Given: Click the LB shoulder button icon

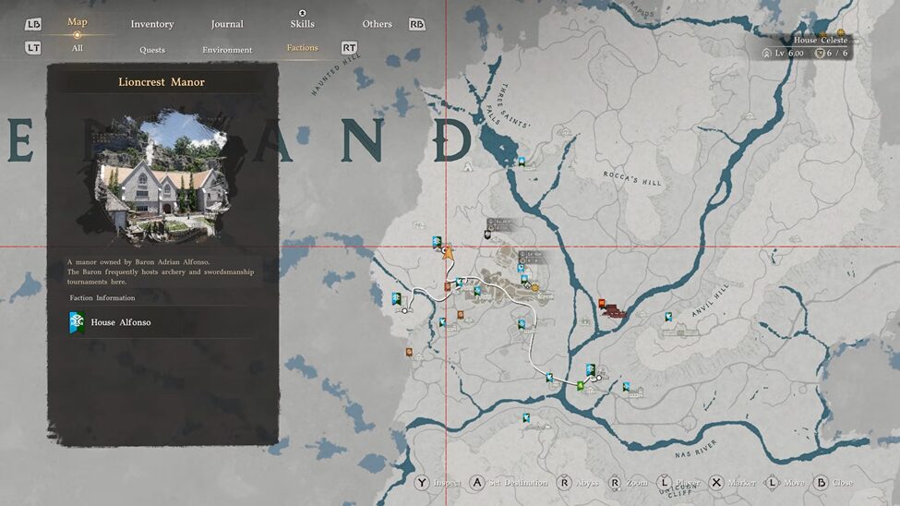Looking at the screenshot, I should (x=33, y=24).
